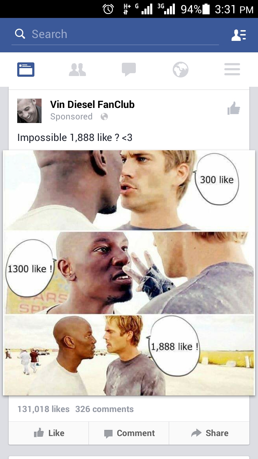Open the Vin Diesel FanClub profile picture

pyautogui.click(x=29, y=111)
